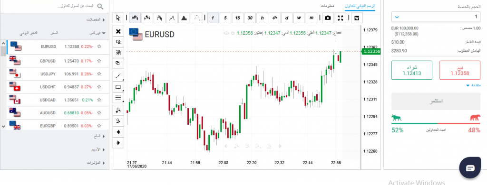Viewport: 487px width, 185px height.
Task: Click the green buy button at 1.12413
Action: [x=412, y=70]
